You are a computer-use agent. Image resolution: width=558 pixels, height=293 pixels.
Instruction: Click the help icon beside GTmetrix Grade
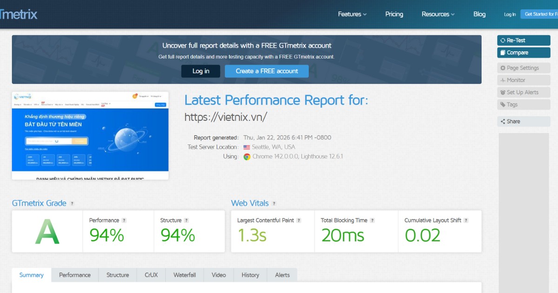pos(72,204)
